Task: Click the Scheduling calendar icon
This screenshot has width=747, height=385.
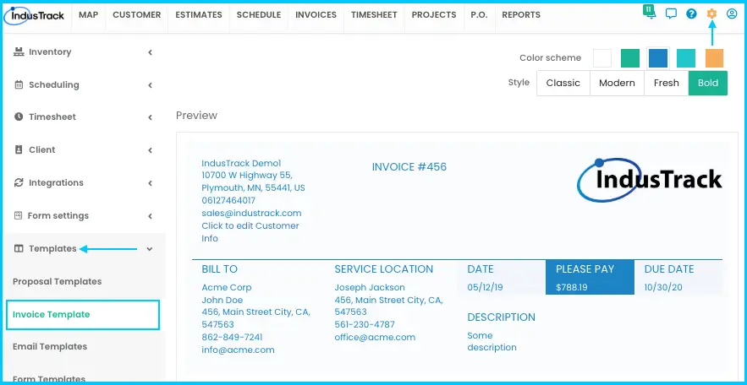Action: [19, 85]
